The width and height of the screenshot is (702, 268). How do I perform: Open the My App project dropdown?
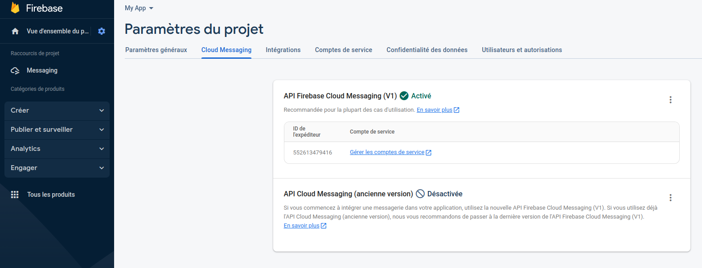[139, 8]
